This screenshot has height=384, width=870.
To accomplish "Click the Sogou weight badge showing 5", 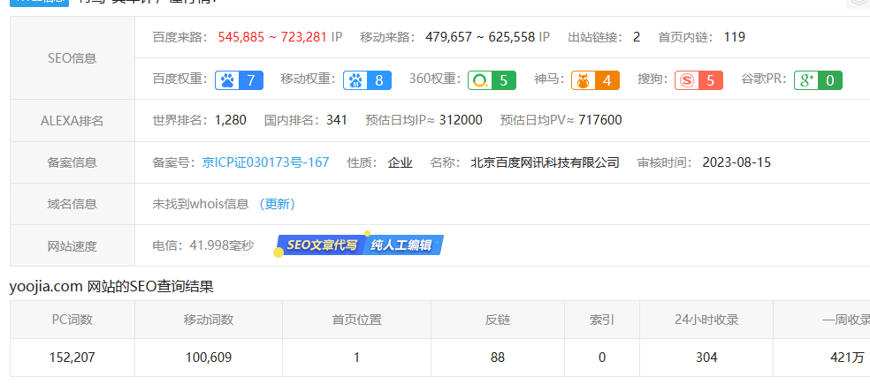I will pyautogui.click(x=698, y=80).
